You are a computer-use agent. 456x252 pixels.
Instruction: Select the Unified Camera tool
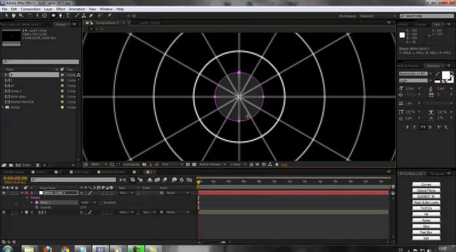click(37, 16)
